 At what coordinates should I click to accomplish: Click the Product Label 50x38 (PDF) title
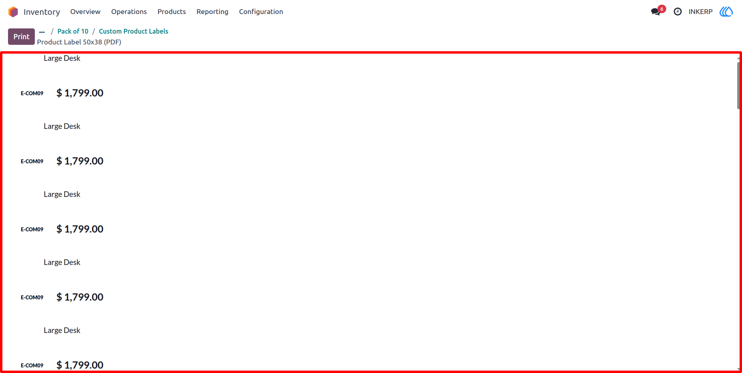(x=79, y=42)
